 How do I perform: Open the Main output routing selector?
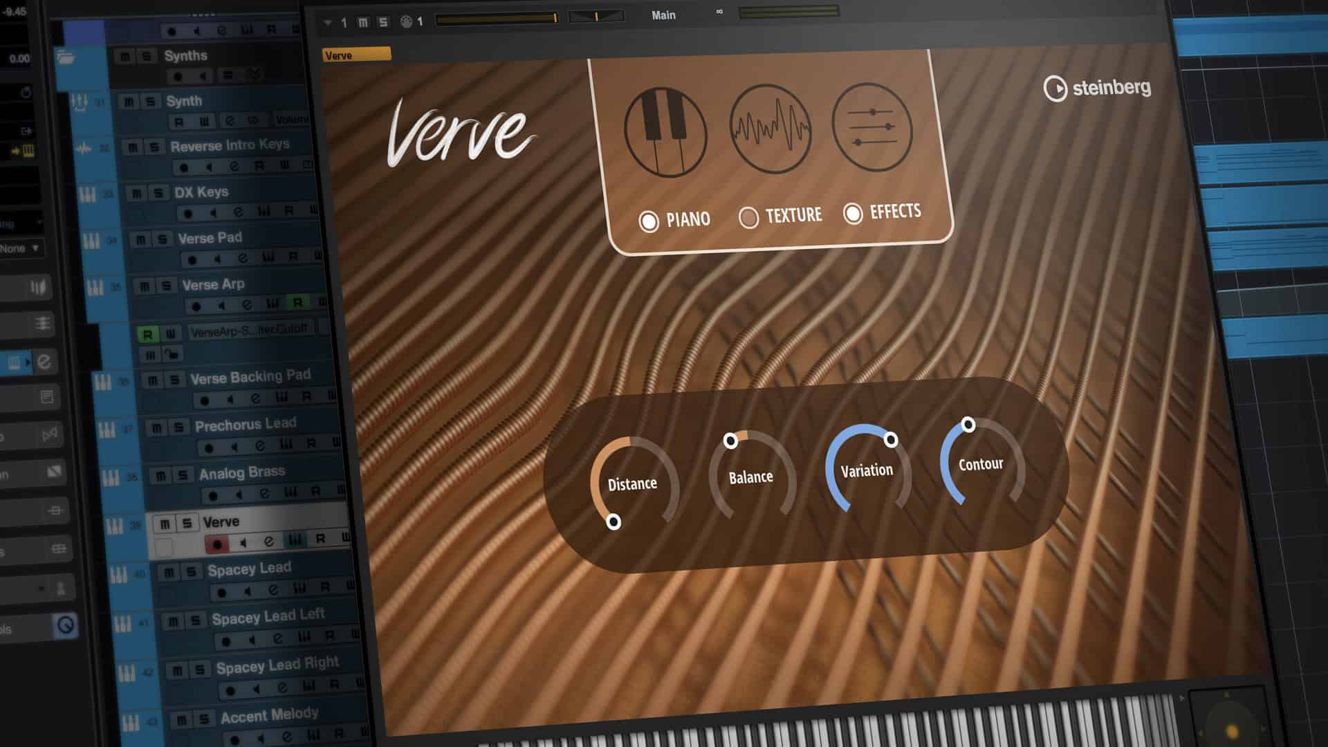[663, 15]
